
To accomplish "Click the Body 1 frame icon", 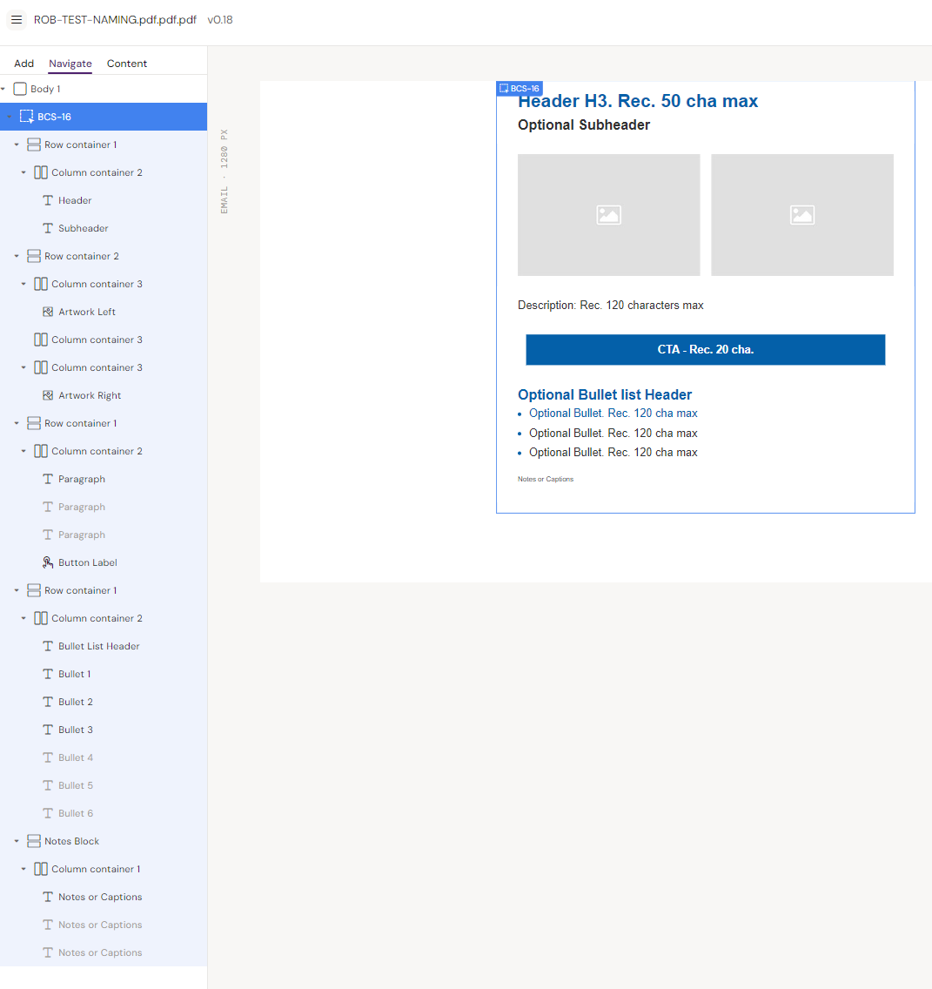I will pos(20,89).
